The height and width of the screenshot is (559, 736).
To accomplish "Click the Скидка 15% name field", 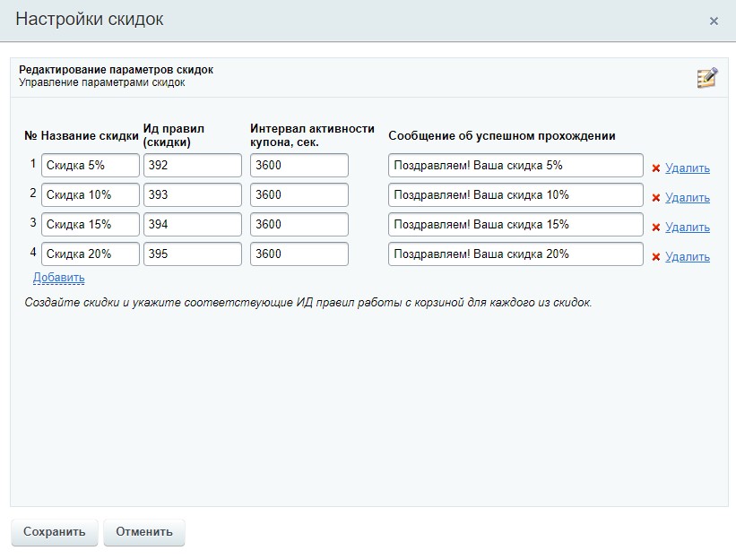I will pyautogui.click(x=91, y=225).
